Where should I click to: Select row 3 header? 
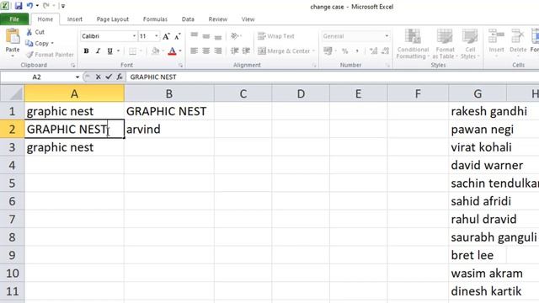12,147
